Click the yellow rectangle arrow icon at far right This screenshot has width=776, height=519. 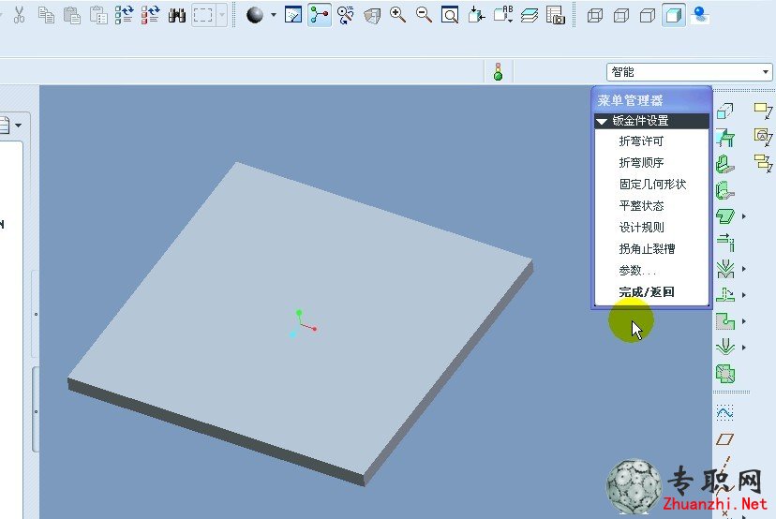coord(763,111)
